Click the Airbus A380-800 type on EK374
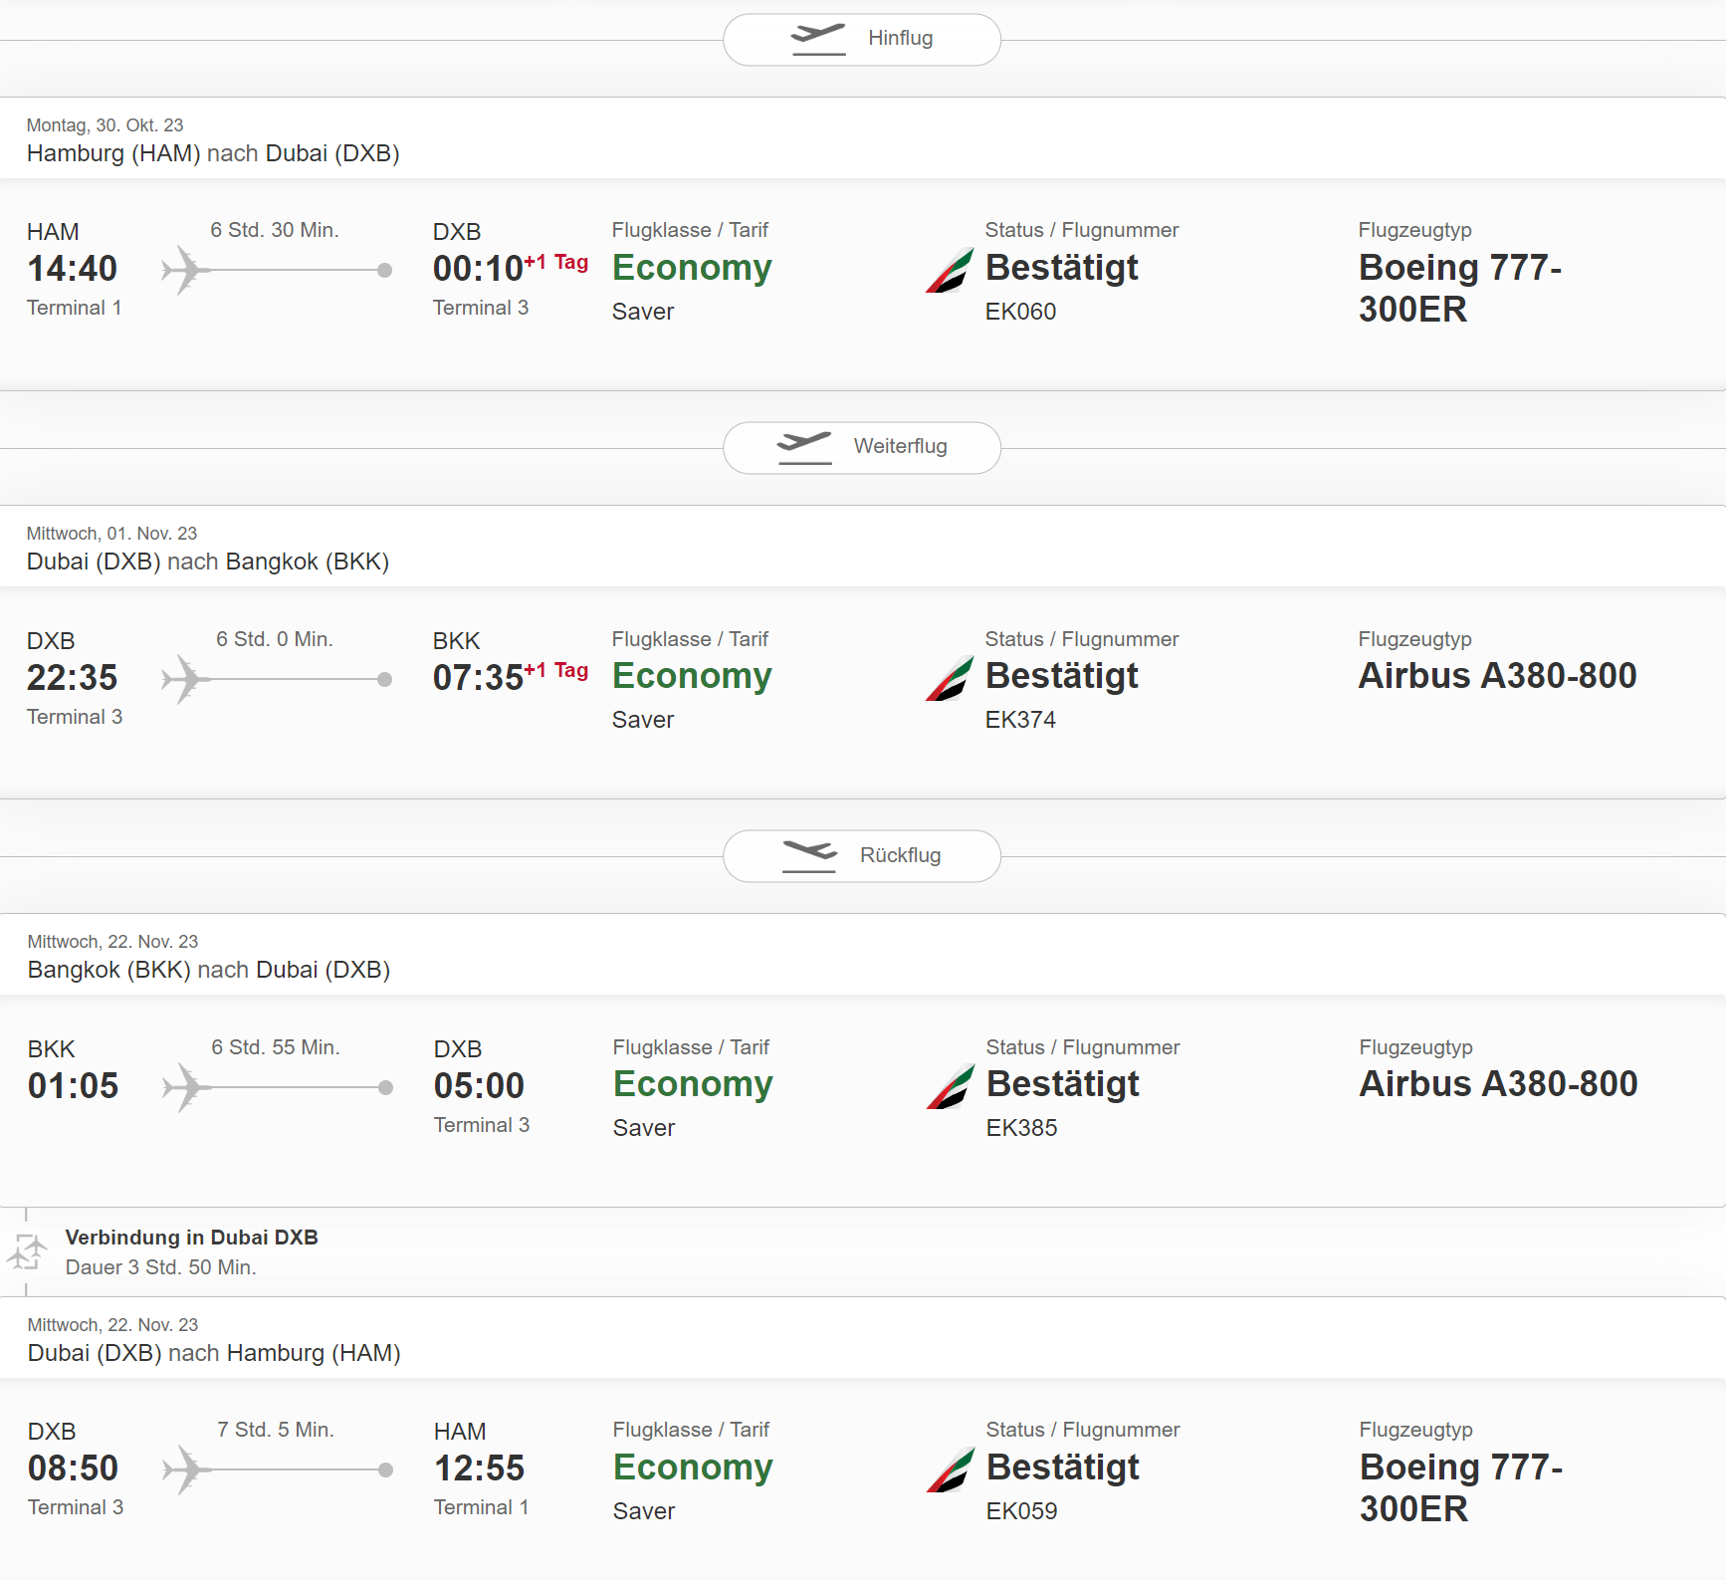The width and height of the screenshot is (1726, 1580). 1497,676
